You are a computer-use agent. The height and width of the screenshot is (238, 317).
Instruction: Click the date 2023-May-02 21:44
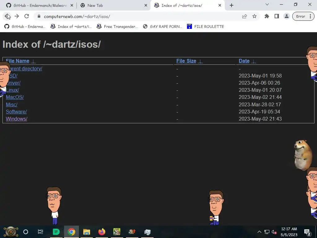click(x=260, y=97)
